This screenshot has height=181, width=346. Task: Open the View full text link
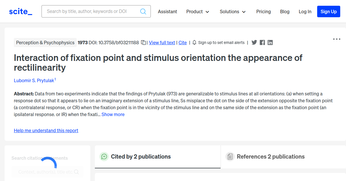pos(162,43)
